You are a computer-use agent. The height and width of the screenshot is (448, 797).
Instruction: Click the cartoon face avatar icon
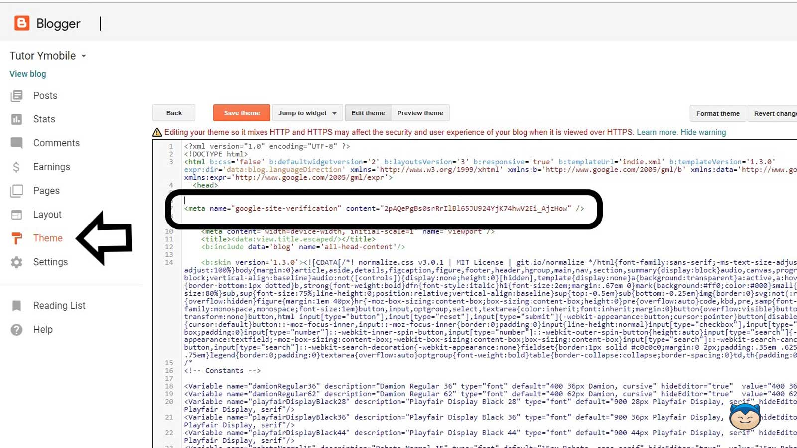tap(745, 417)
